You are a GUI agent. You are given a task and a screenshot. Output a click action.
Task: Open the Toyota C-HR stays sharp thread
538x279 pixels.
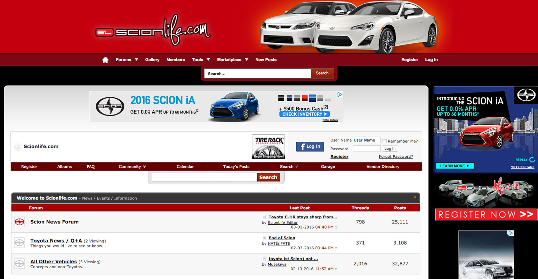[303, 217]
